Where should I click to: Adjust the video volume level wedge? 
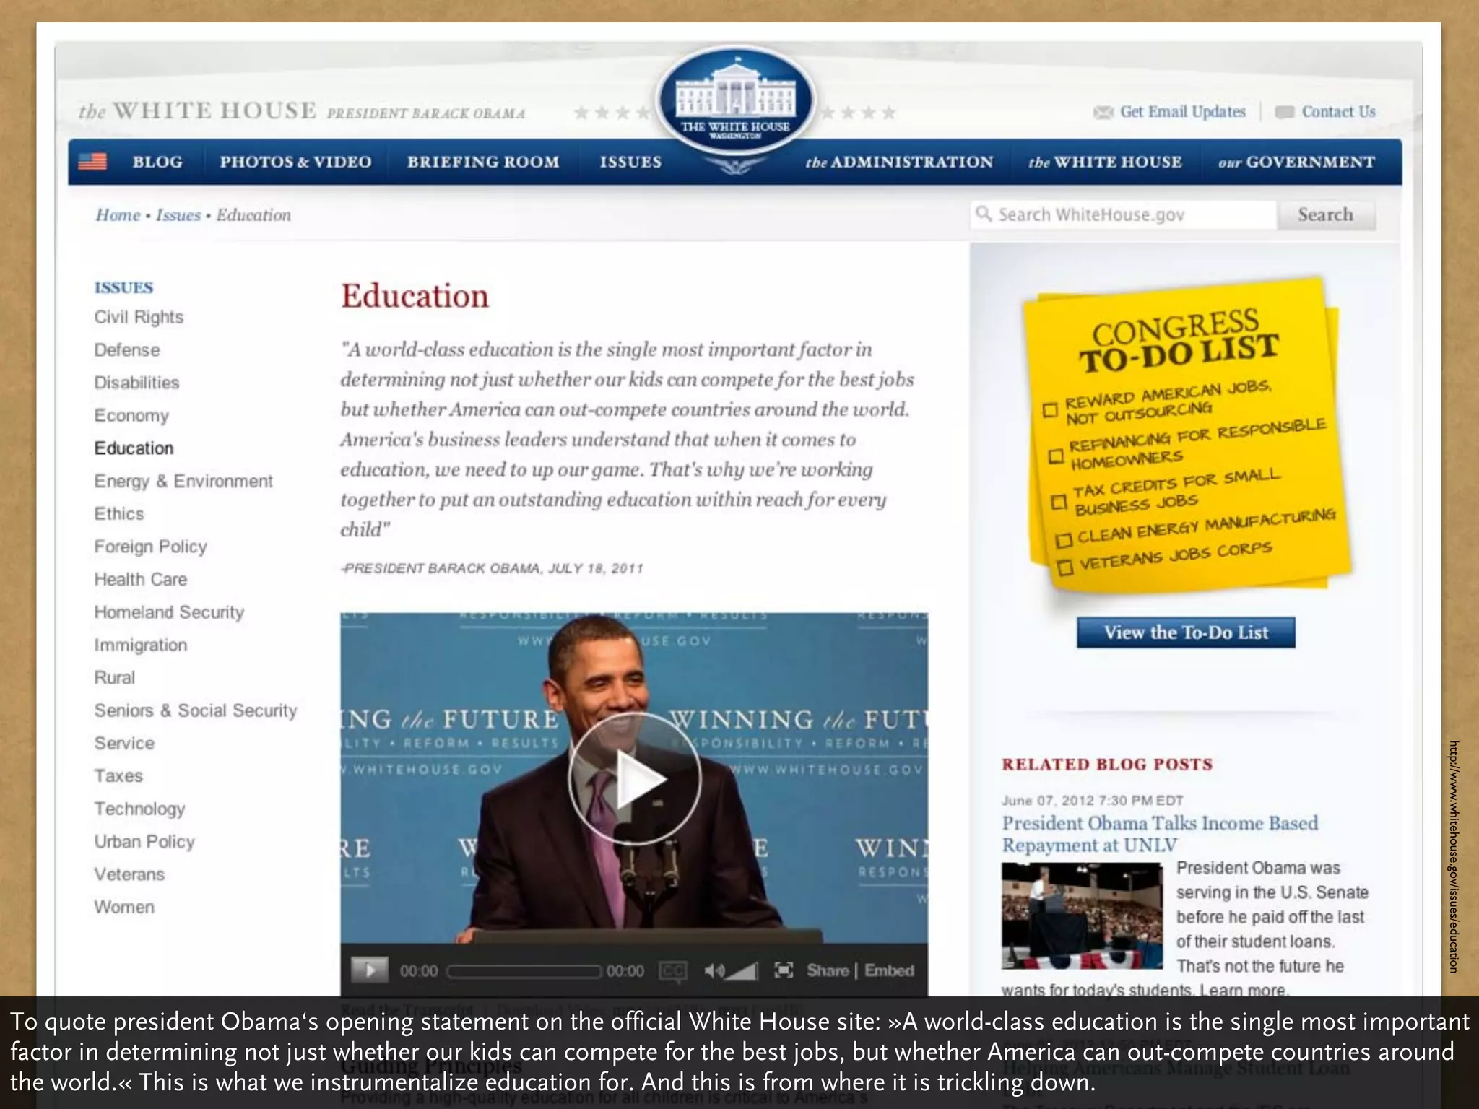pos(742,971)
